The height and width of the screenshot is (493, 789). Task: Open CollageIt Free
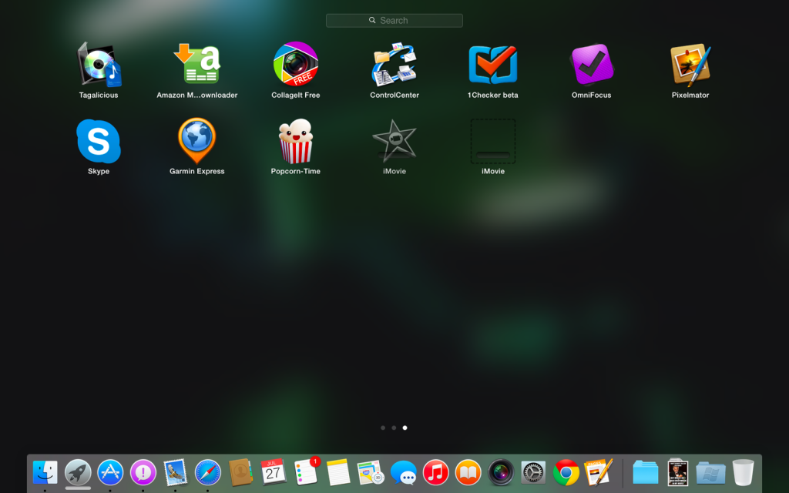click(295, 64)
